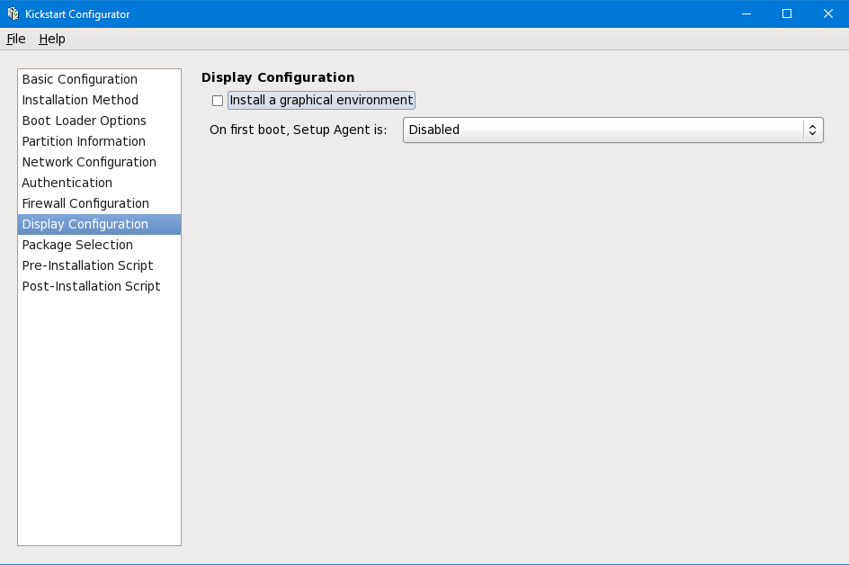Show Firewall Configuration settings
Image resolution: width=849 pixels, height=565 pixels.
tap(85, 203)
